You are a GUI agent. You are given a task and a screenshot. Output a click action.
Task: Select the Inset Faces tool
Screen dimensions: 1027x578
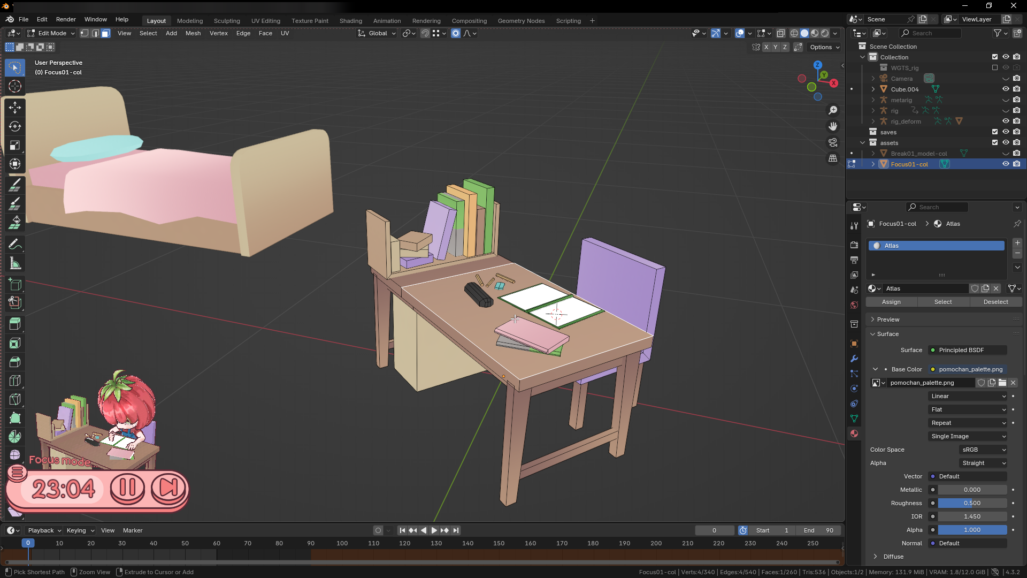click(15, 343)
